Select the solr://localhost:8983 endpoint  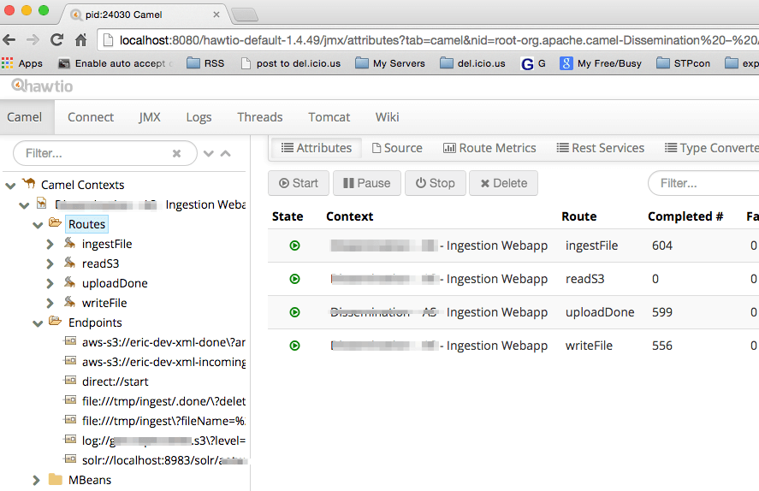[163, 460]
